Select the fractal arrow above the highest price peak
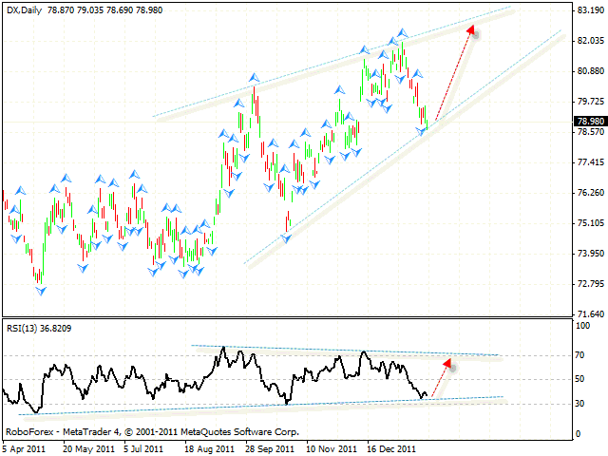This screenshot has width=608, height=456. pyautogui.click(x=402, y=33)
